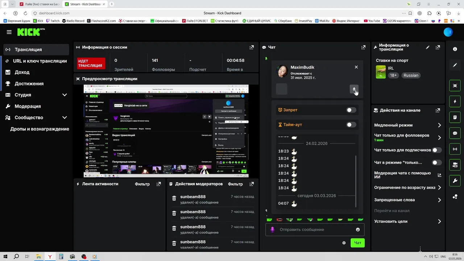The width and height of the screenshot is (464, 261).
Task: Open external link for Модерация чата с помощью ИИ
Action: click(439, 175)
